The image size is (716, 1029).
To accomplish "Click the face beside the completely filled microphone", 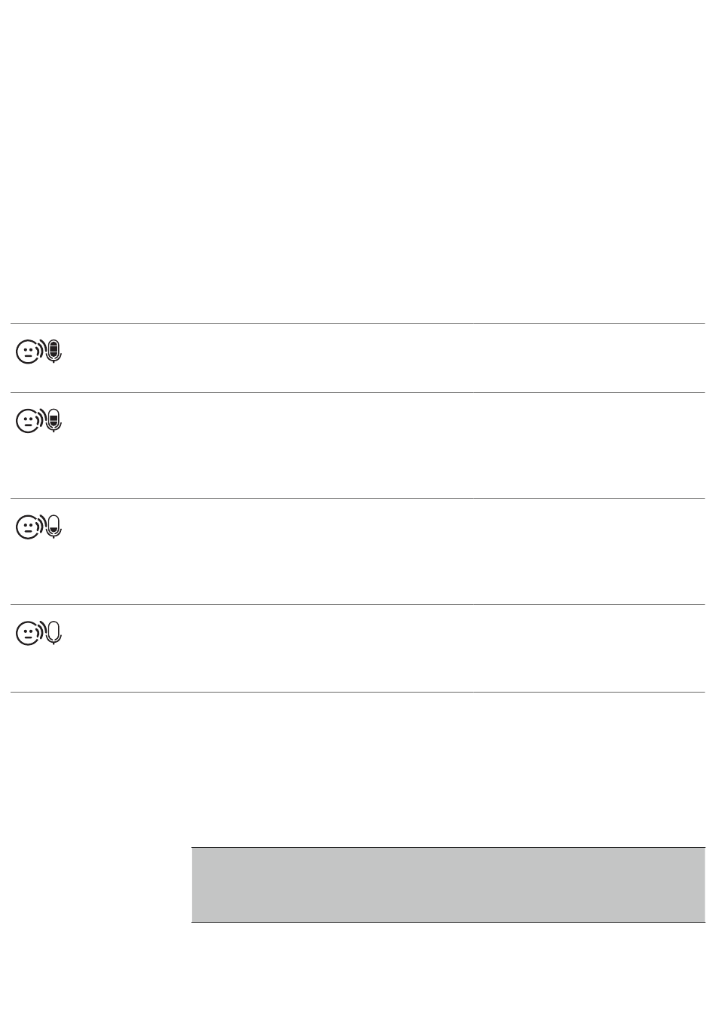I will tap(27, 352).
